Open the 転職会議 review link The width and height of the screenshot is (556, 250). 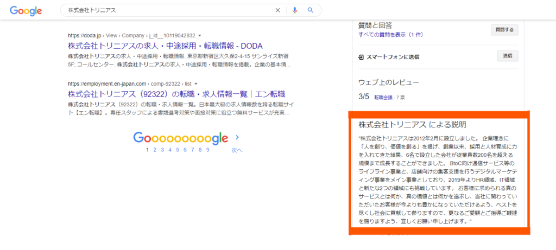[383, 98]
